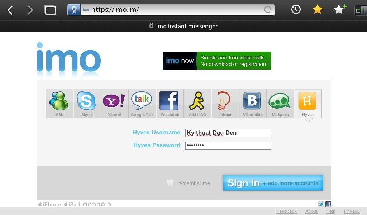Open browsing history clock icon
Image resolution: width=367 pixels, height=215 pixels.
click(x=296, y=10)
